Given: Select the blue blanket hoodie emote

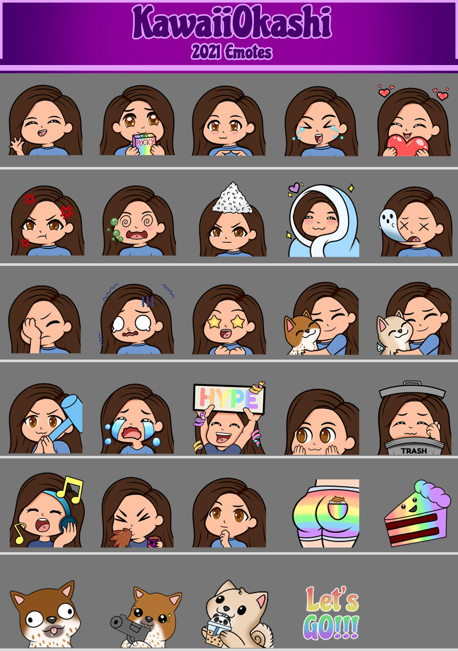Looking at the screenshot, I should (323, 220).
